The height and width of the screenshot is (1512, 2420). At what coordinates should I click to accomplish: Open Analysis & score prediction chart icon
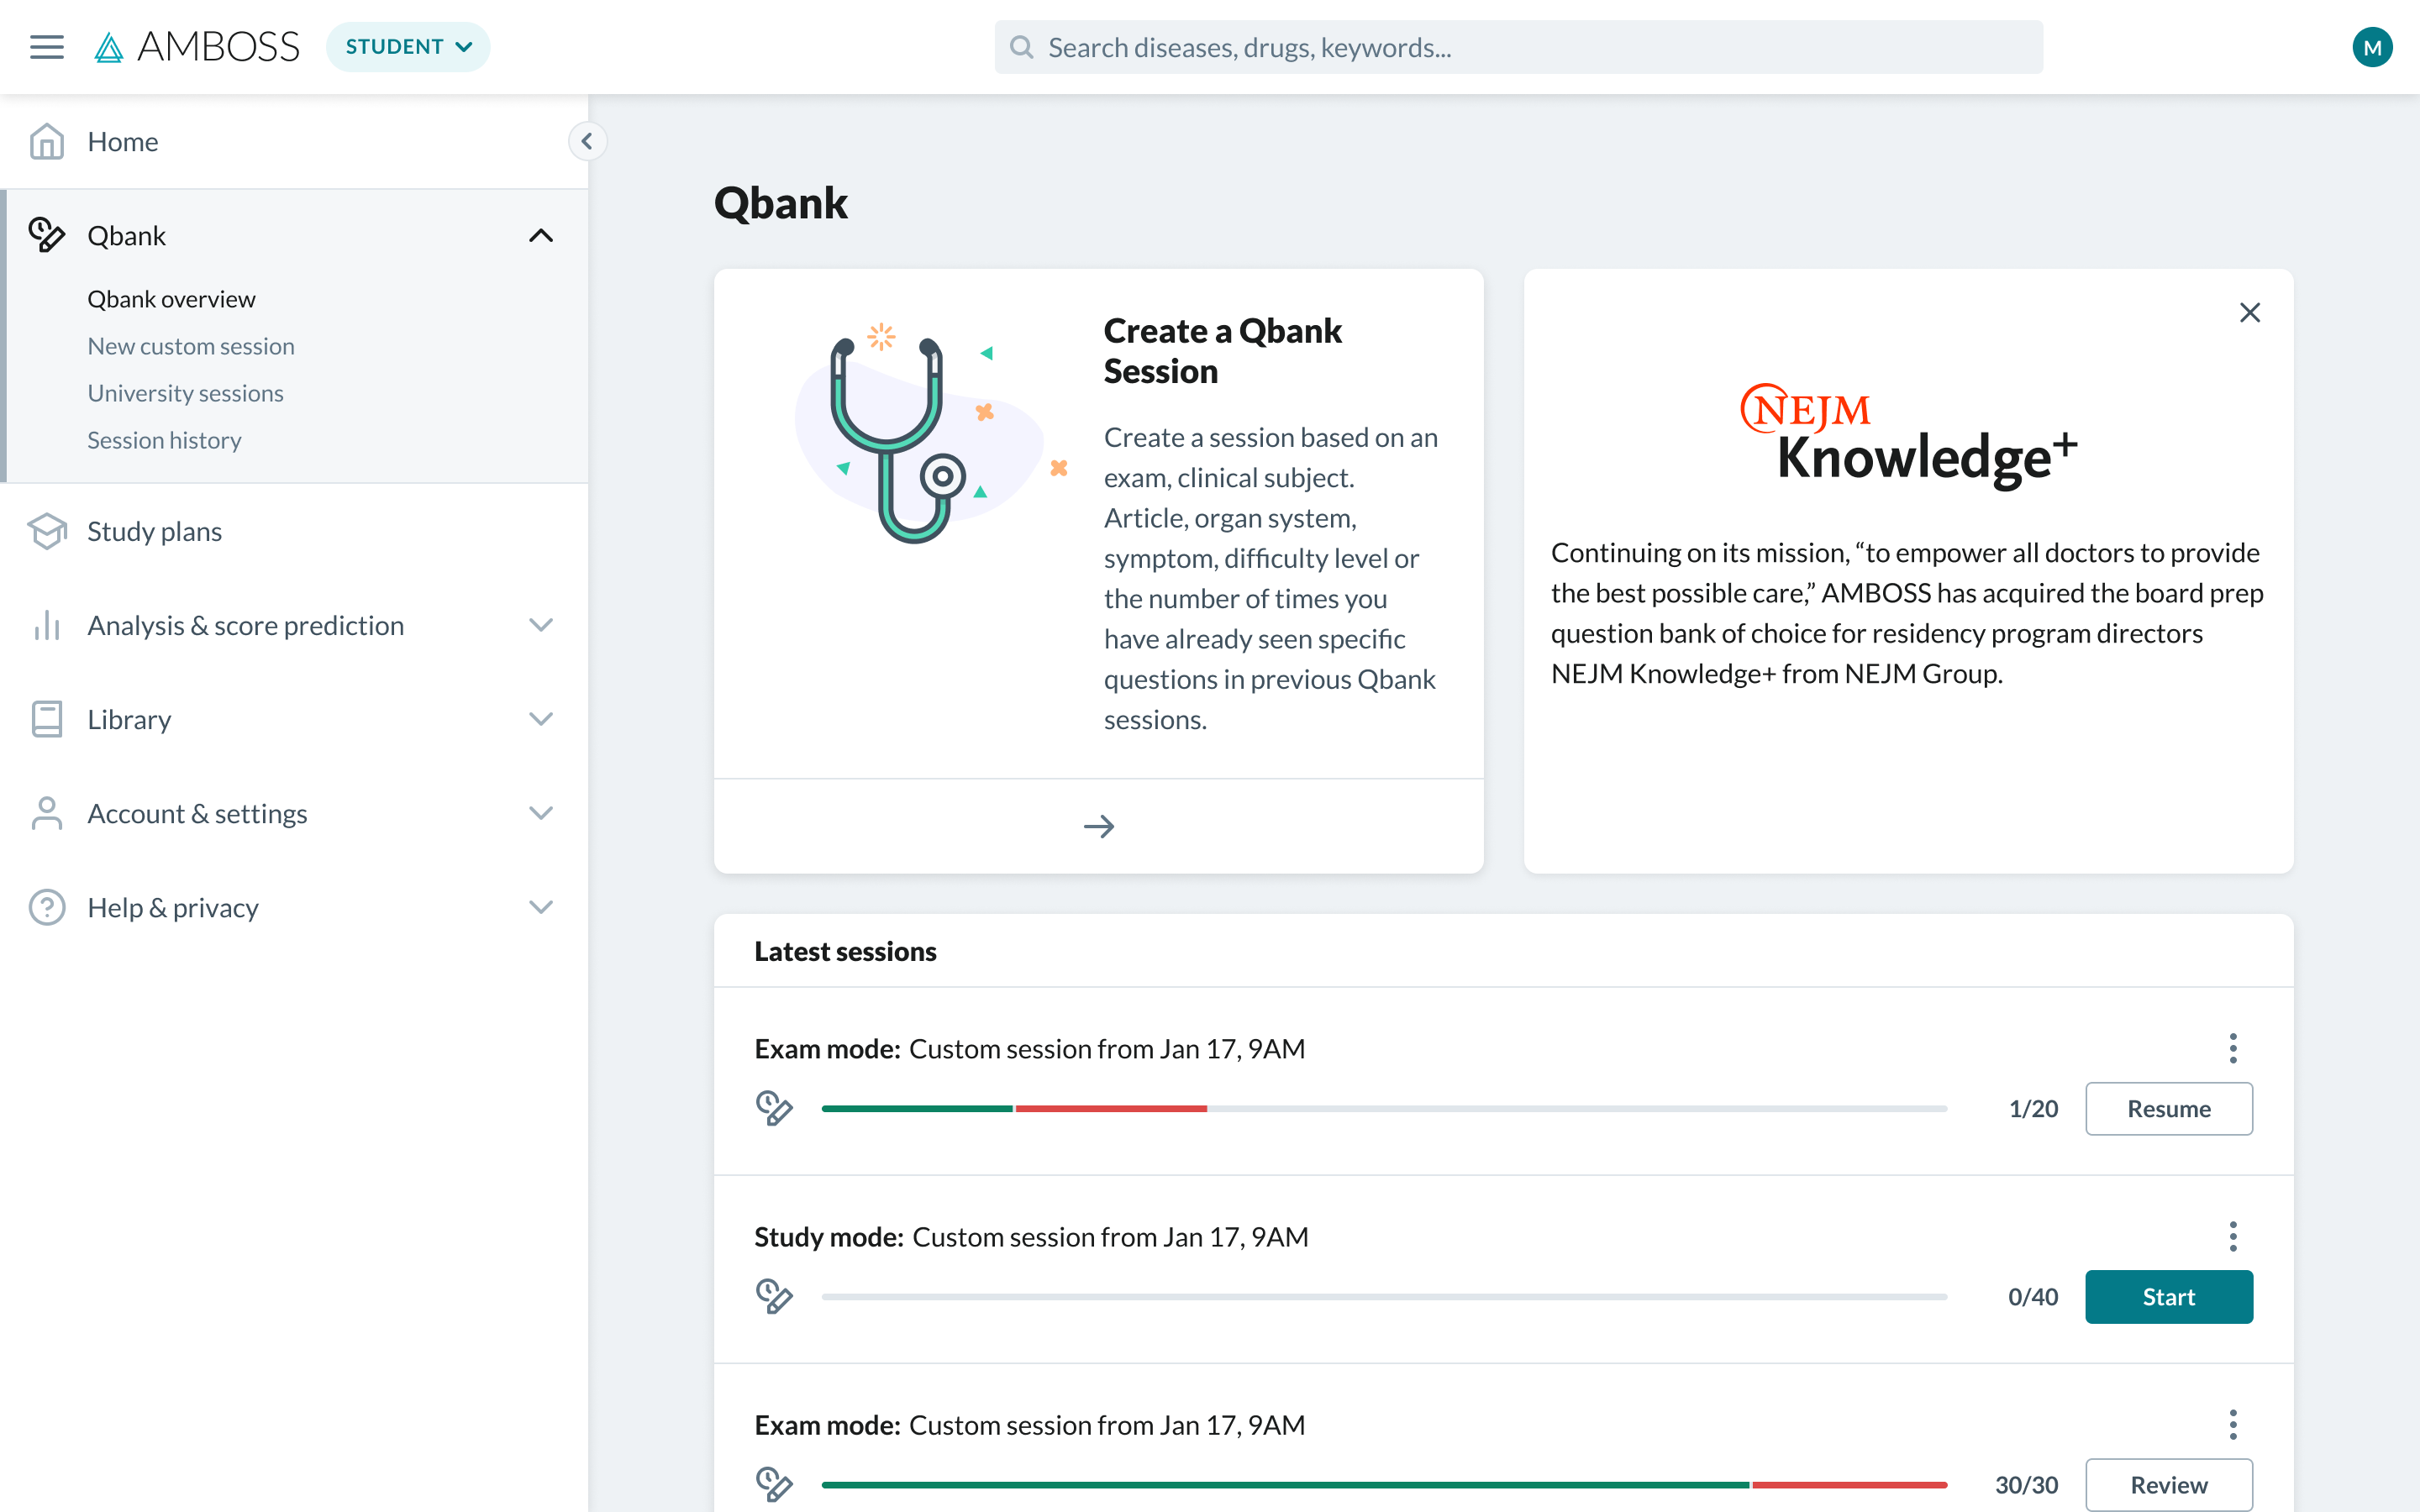click(46, 625)
